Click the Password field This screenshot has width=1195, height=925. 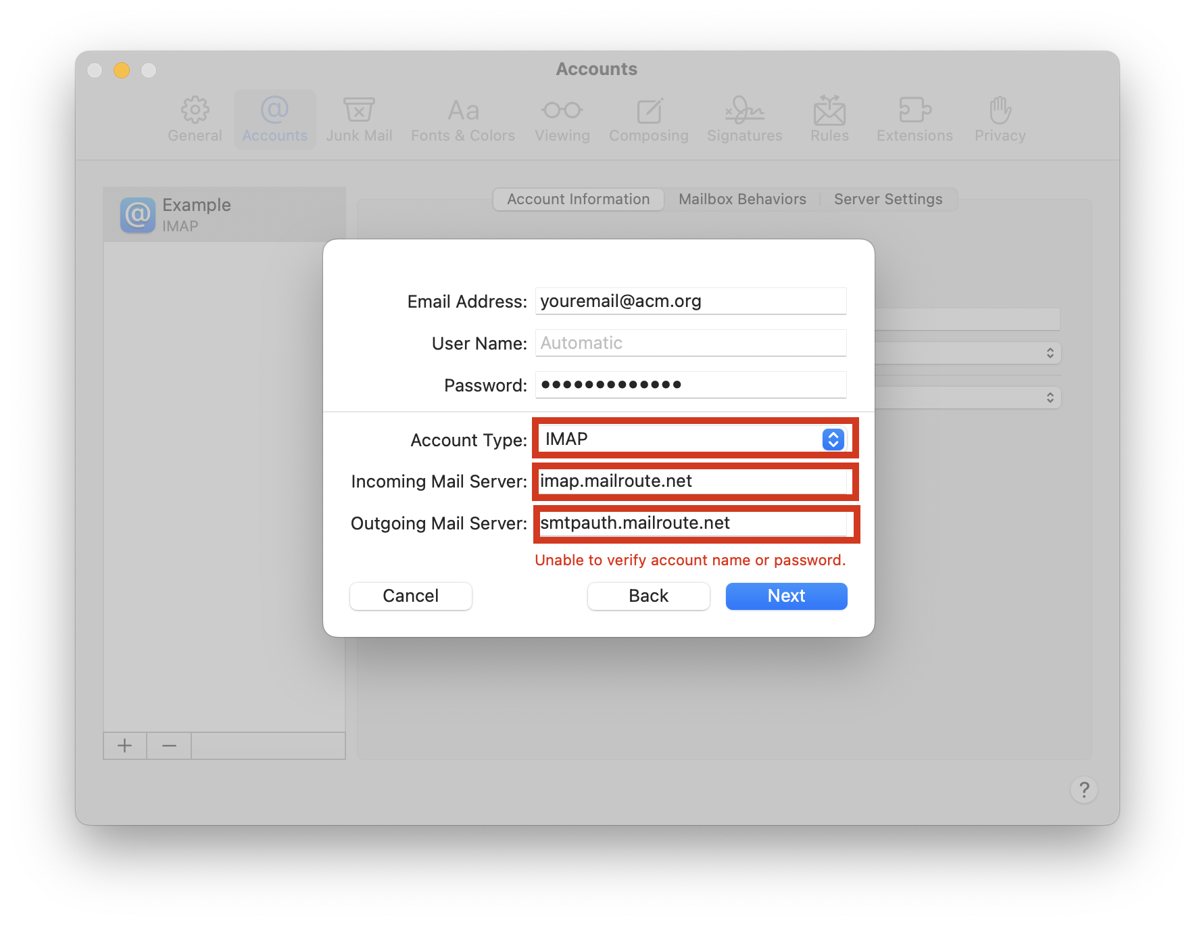pos(691,385)
